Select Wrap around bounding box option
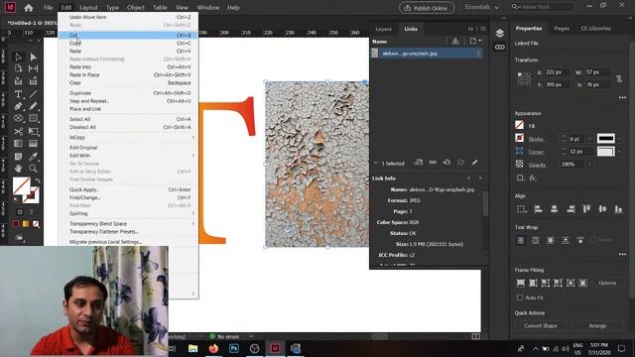Image resolution: width=635 pixels, height=357 pixels. (x=536, y=240)
